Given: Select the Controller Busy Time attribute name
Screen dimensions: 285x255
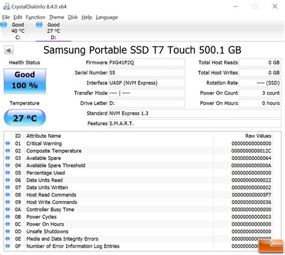Looking at the screenshot, I should [51, 209].
